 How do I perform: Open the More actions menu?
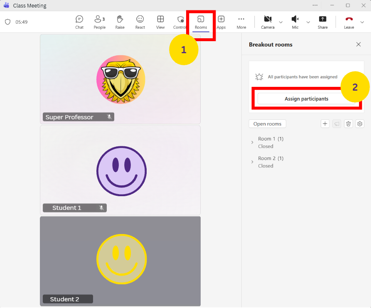click(241, 22)
